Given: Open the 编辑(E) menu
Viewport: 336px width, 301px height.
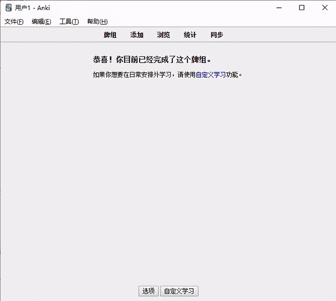Looking at the screenshot, I should point(41,22).
